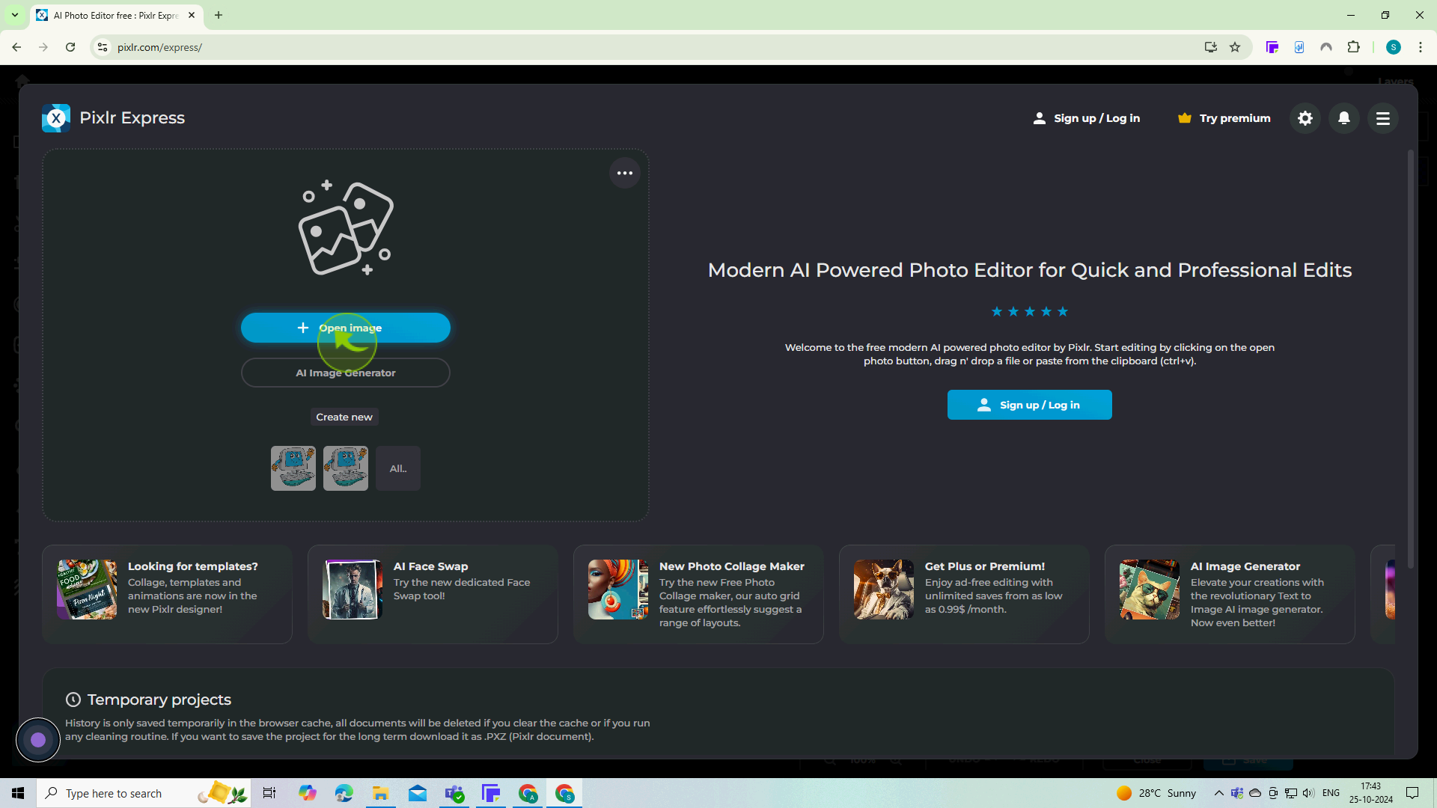Image resolution: width=1437 pixels, height=808 pixels.
Task: Click blue Sign up / Log in button
Action: pyautogui.click(x=1029, y=405)
